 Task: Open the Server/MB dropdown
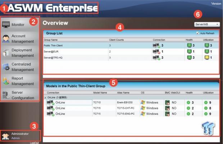click(207, 24)
